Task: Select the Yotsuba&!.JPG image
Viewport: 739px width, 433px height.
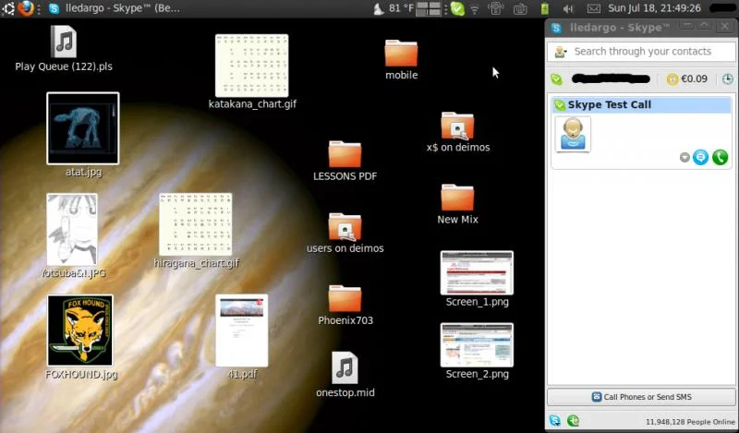Action: [x=72, y=230]
